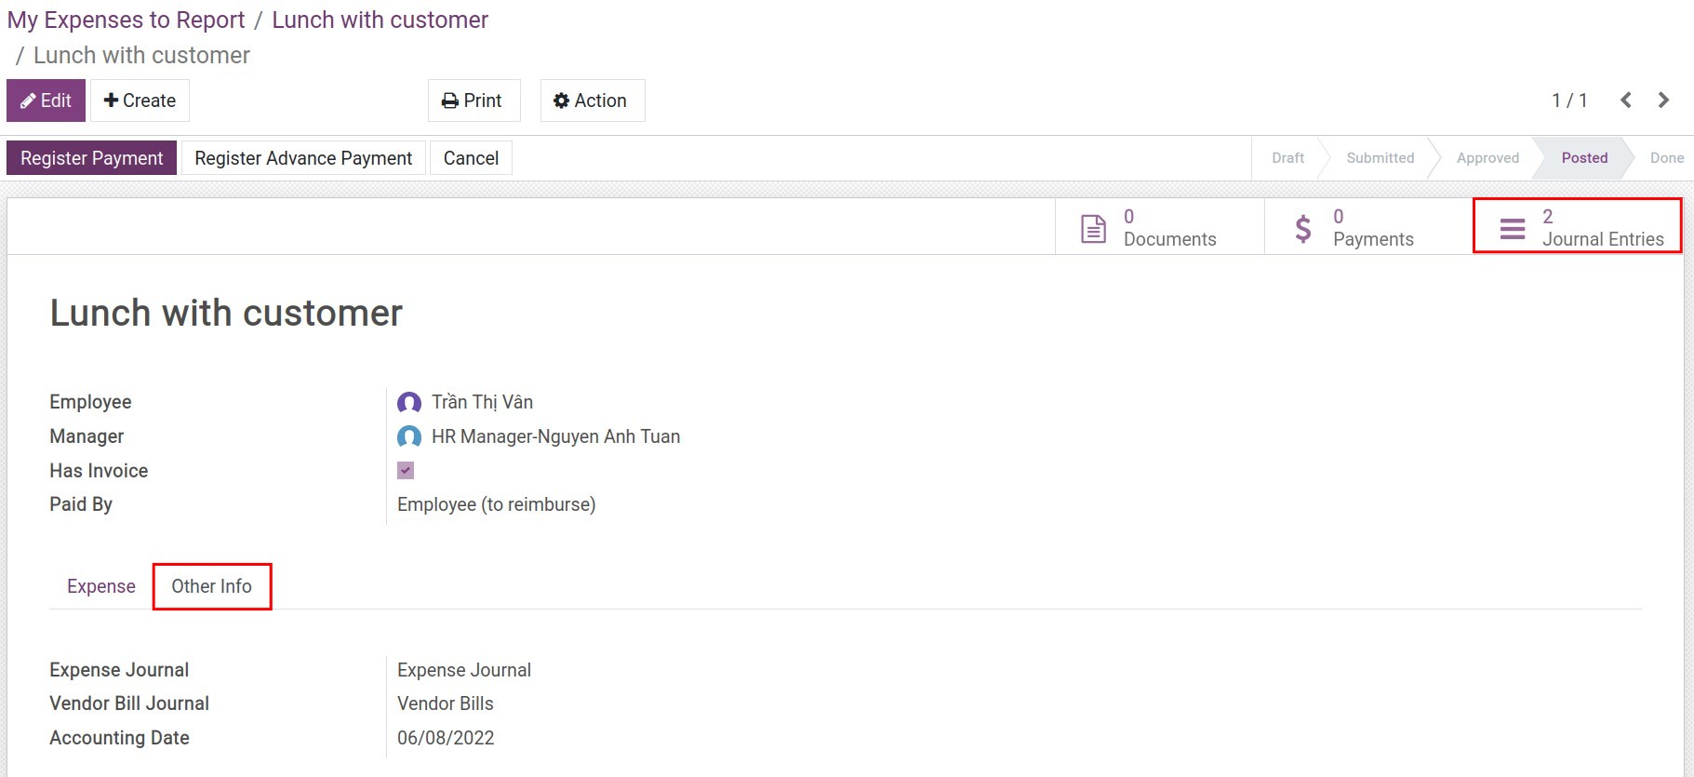Click the Payments dollar sign icon
Viewport: 1694px width, 777px height.
click(1303, 228)
